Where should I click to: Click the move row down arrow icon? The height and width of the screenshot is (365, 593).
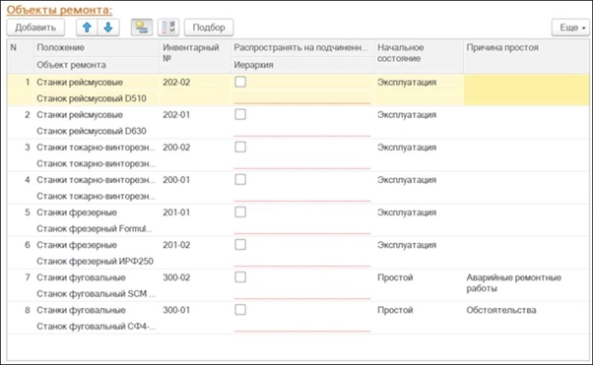pos(108,28)
